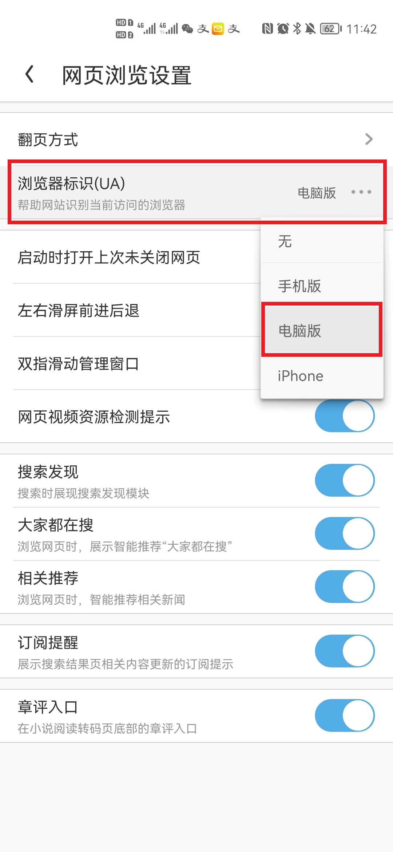Select 电脑版 current value label

point(317,193)
